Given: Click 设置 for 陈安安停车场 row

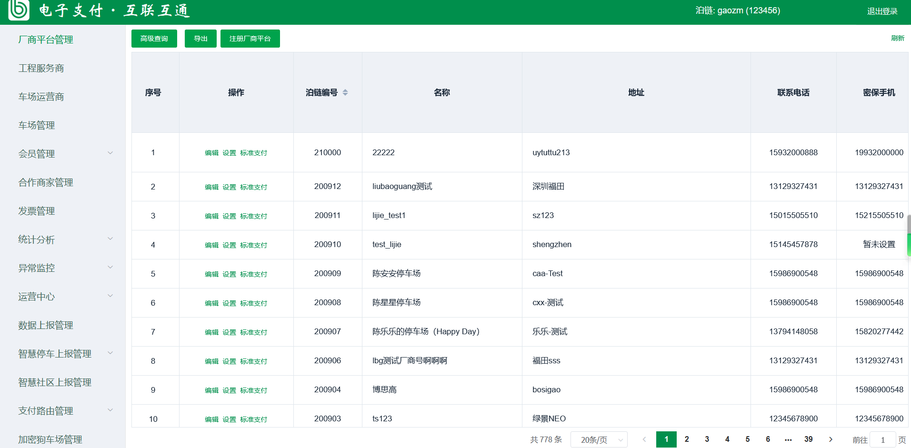Looking at the screenshot, I should point(229,274).
